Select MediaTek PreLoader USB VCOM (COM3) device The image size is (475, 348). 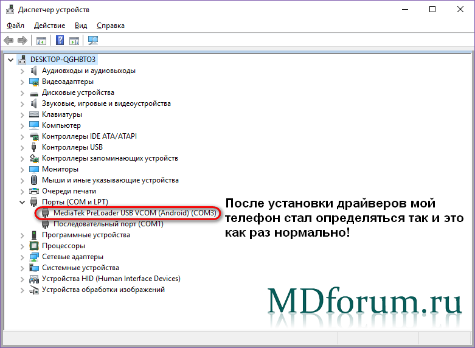click(x=130, y=213)
